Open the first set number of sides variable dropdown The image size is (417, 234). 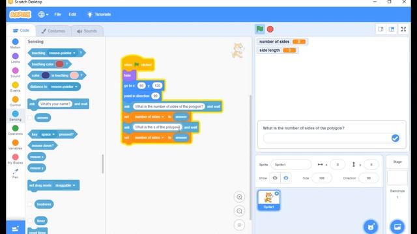pyautogui.click(x=149, y=117)
